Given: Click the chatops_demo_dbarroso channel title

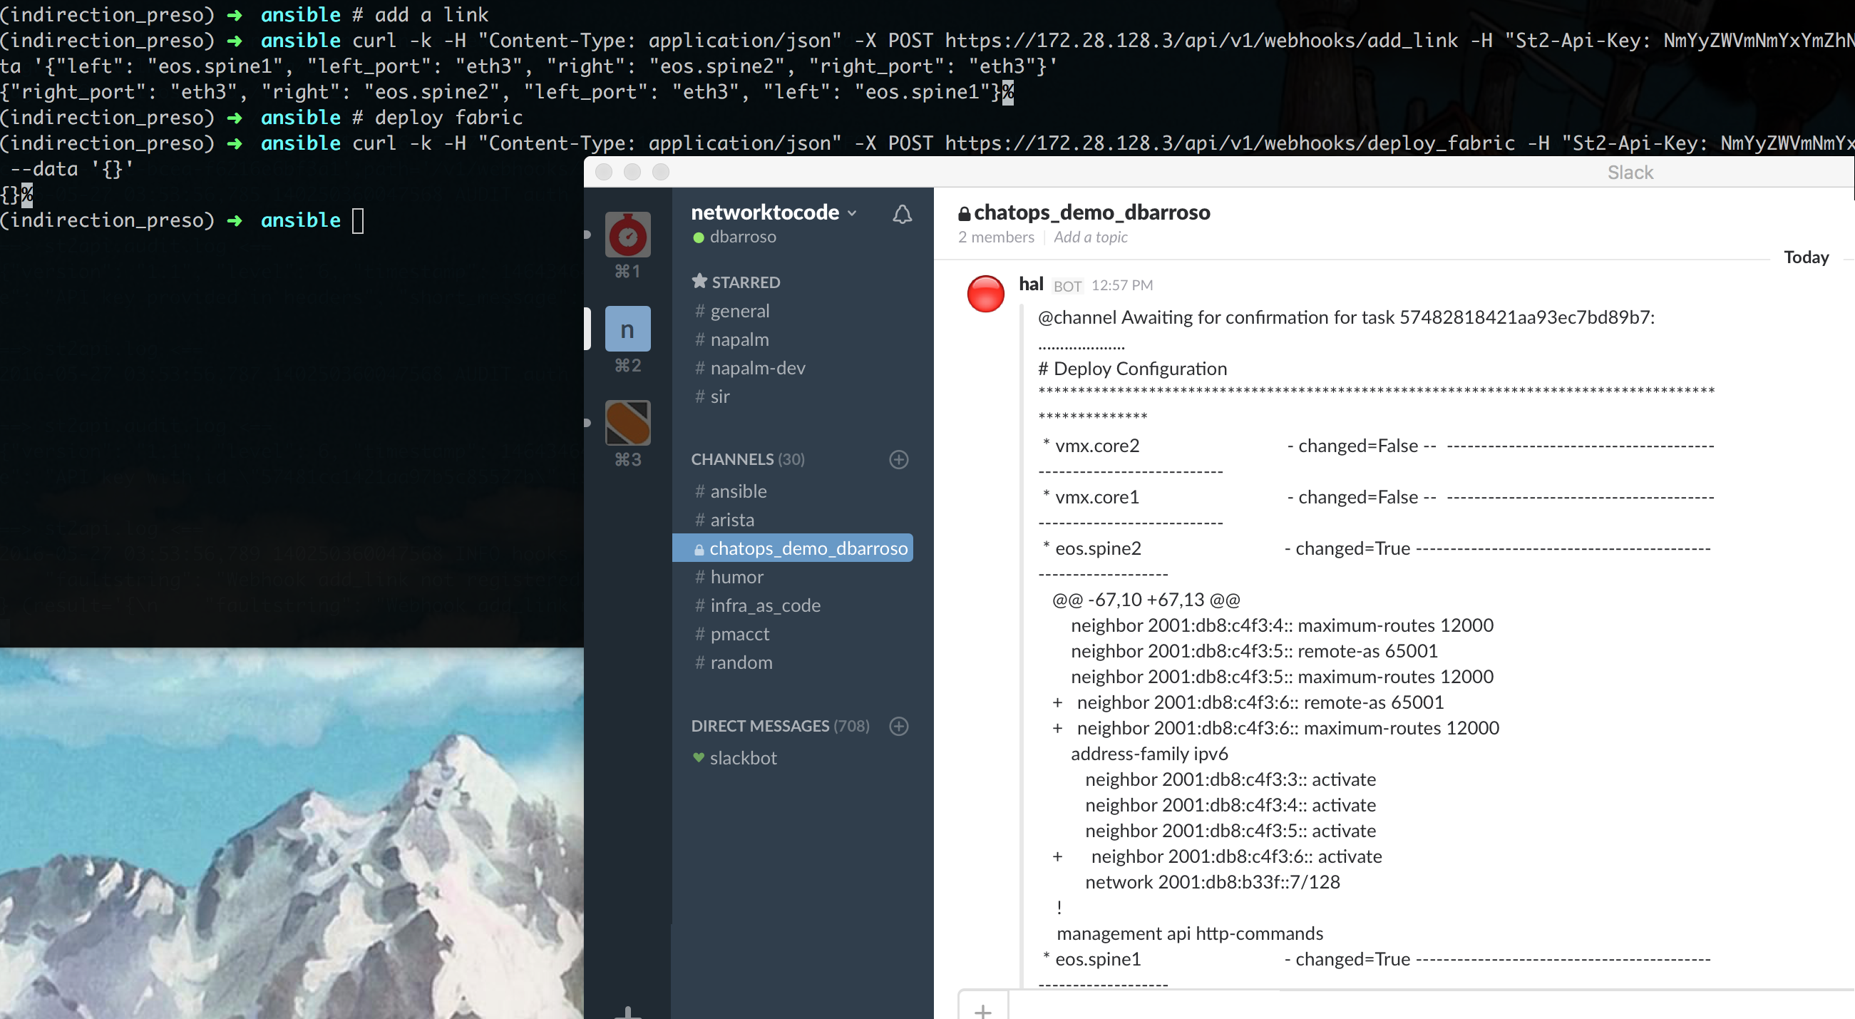Looking at the screenshot, I should (1084, 212).
